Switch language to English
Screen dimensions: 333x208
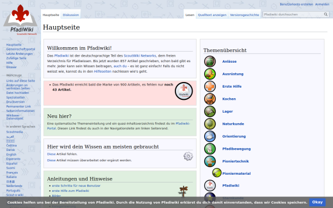click(x=11, y=155)
